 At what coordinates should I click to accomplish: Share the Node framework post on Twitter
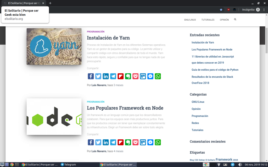98,142
